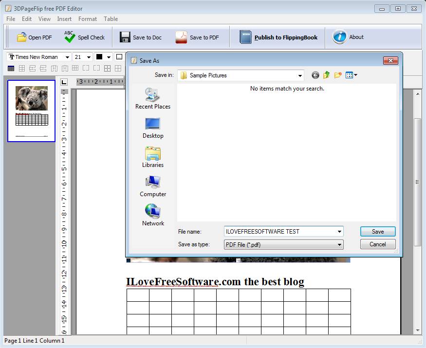
Task: Expand the font size 21 dropdown
Action: (x=89, y=57)
